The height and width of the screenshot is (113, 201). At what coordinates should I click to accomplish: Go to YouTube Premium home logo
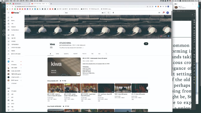click(15, 13)
